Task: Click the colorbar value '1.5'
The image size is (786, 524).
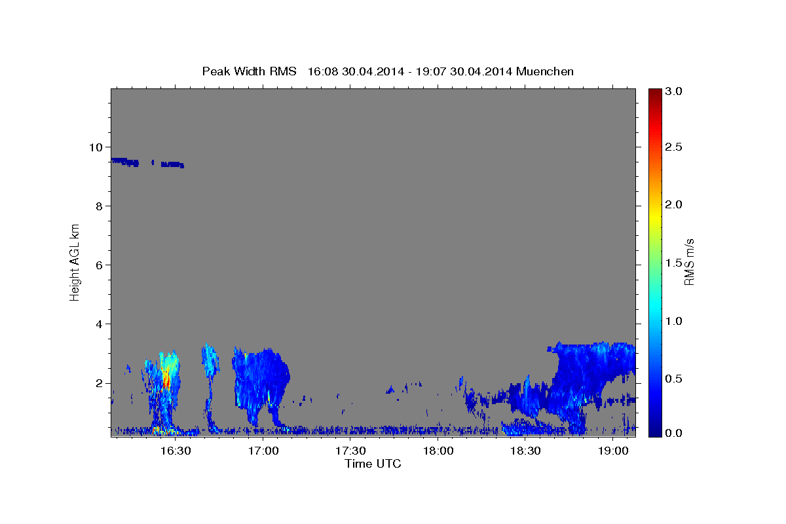Action: click(x=675, y=263)
